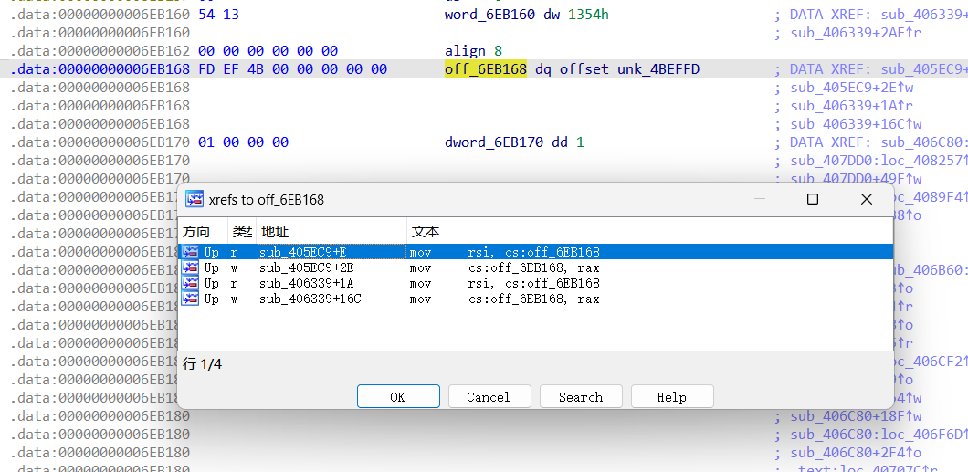Viewport: 968px width, 472px height.
Task: Maximize the xrefs dialog window
Action: pos(812,199)
